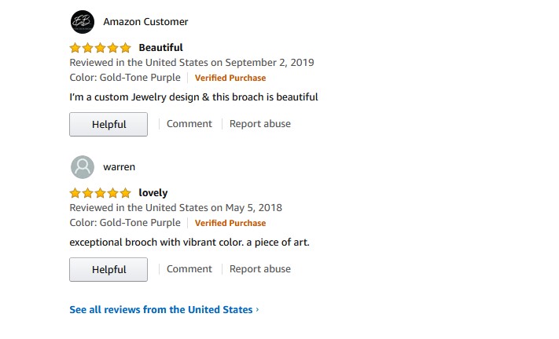Click the review text about exceptional brooch

point(189,242)
